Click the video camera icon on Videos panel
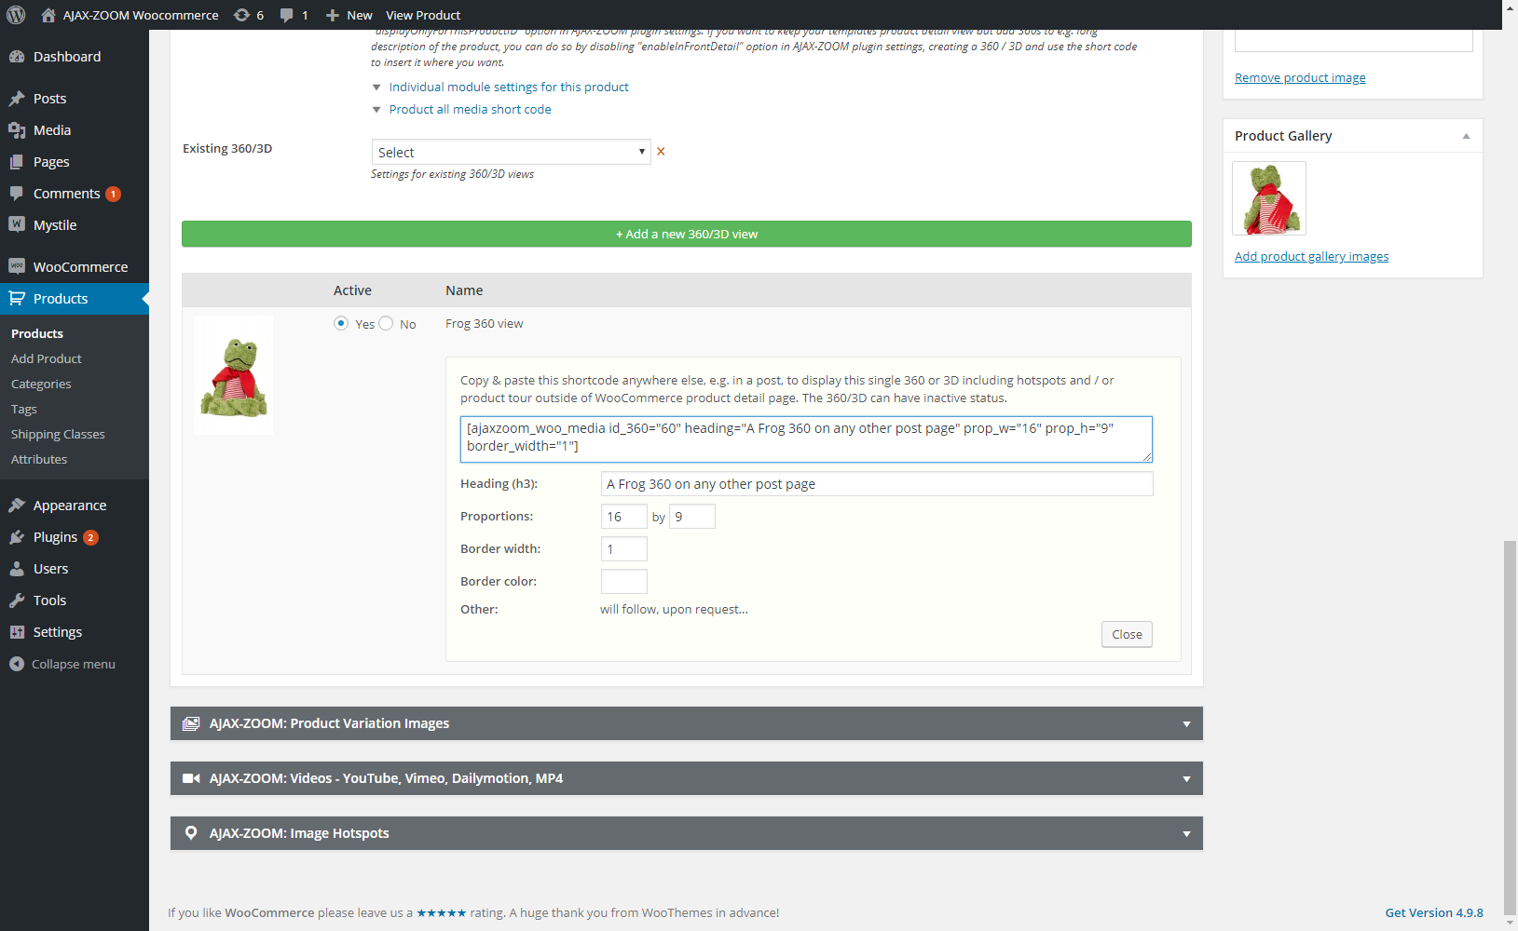This screenshot has height=931, width=1518. coord(191,778)
